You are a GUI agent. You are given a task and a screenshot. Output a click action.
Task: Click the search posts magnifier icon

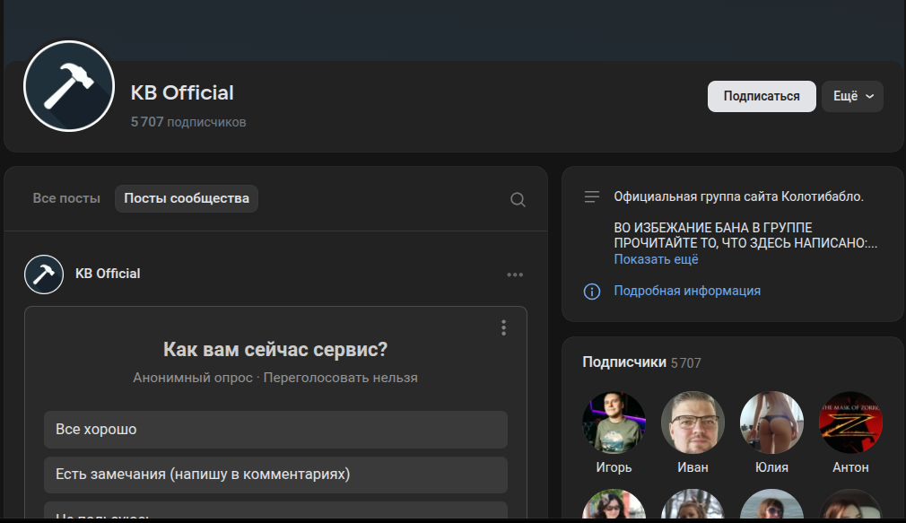pos(518,199)
